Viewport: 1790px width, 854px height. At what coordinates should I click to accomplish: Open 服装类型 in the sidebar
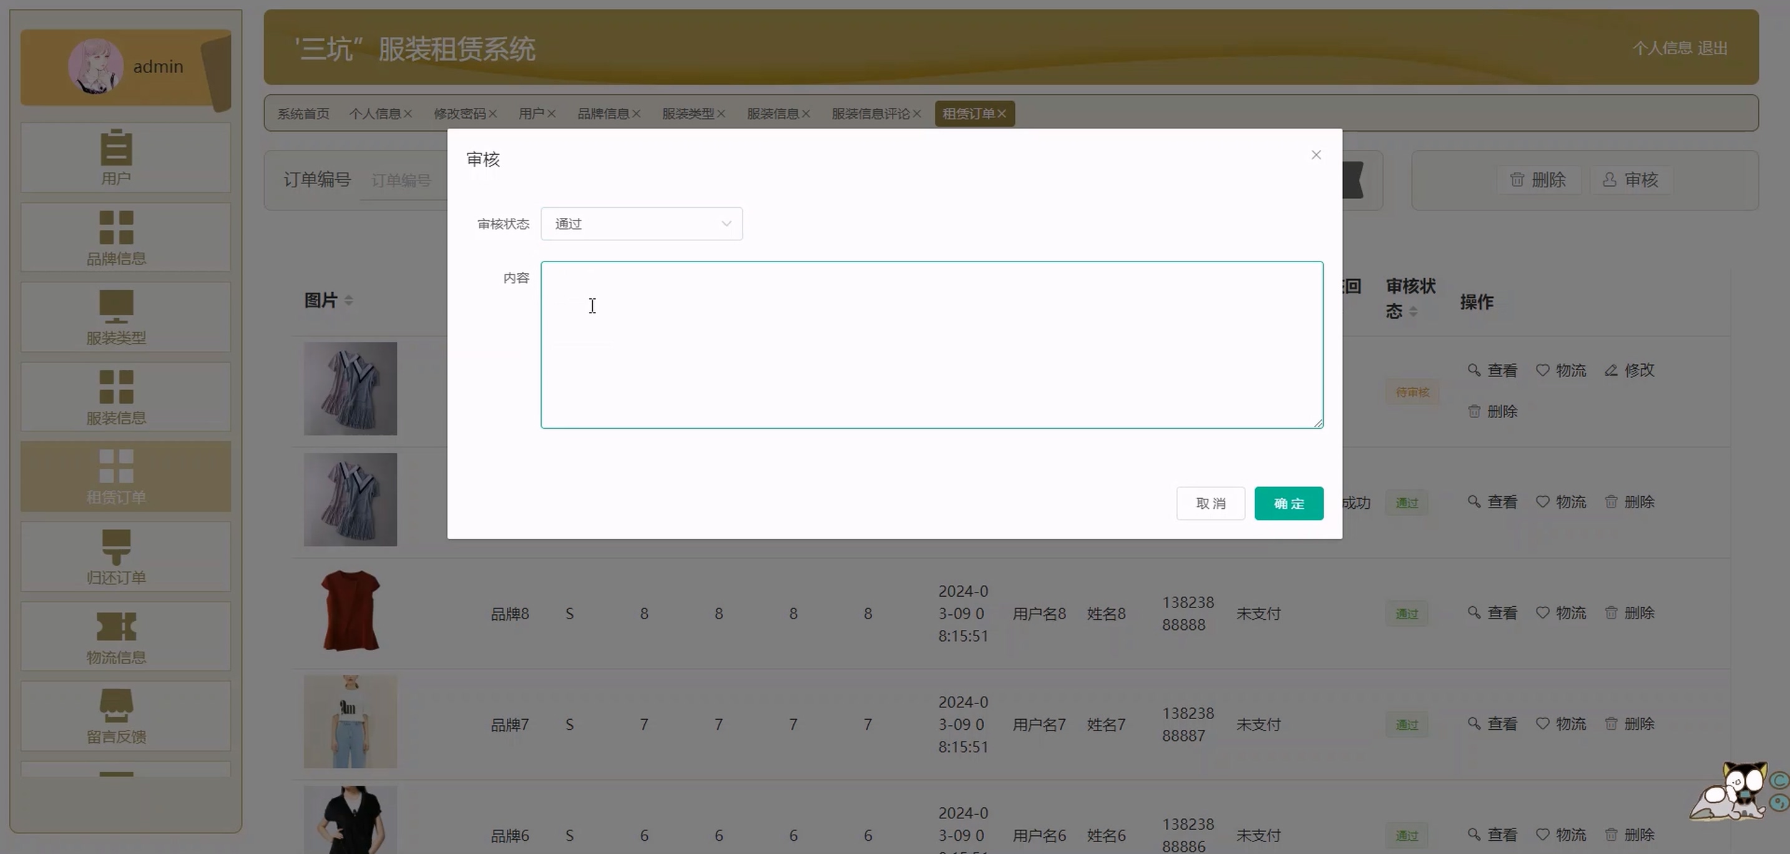coord(126,317)
